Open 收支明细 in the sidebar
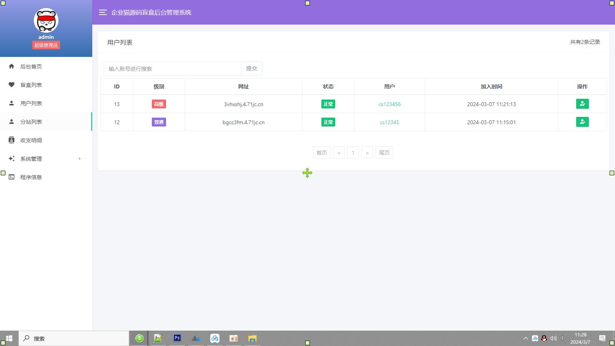Viewport: 615px width, 346px height. pyautogui.click(x=31, y=140)
